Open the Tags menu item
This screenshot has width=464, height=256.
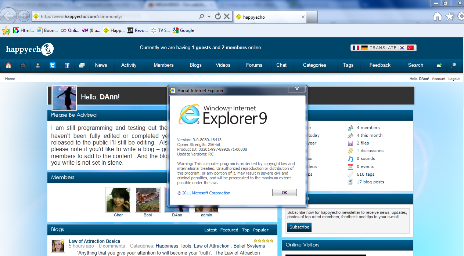(348, 65)
